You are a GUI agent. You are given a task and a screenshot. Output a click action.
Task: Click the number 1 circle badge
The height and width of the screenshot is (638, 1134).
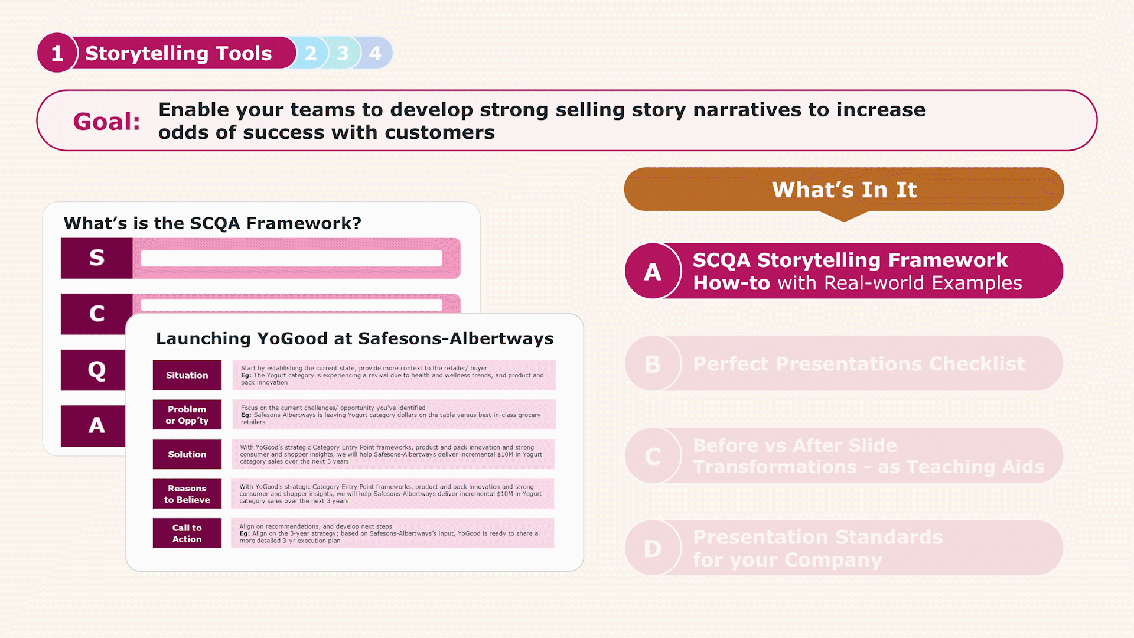[x=57, y=53]
